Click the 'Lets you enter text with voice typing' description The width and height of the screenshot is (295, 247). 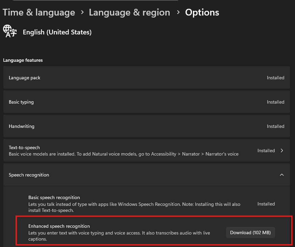(119, 236)
